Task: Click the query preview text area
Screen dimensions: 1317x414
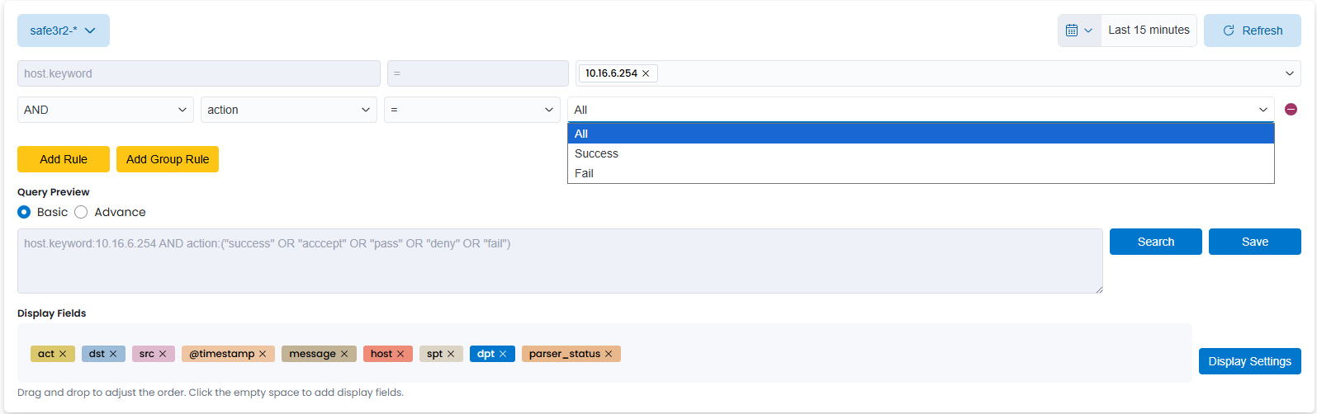Action: pos(560,261)
